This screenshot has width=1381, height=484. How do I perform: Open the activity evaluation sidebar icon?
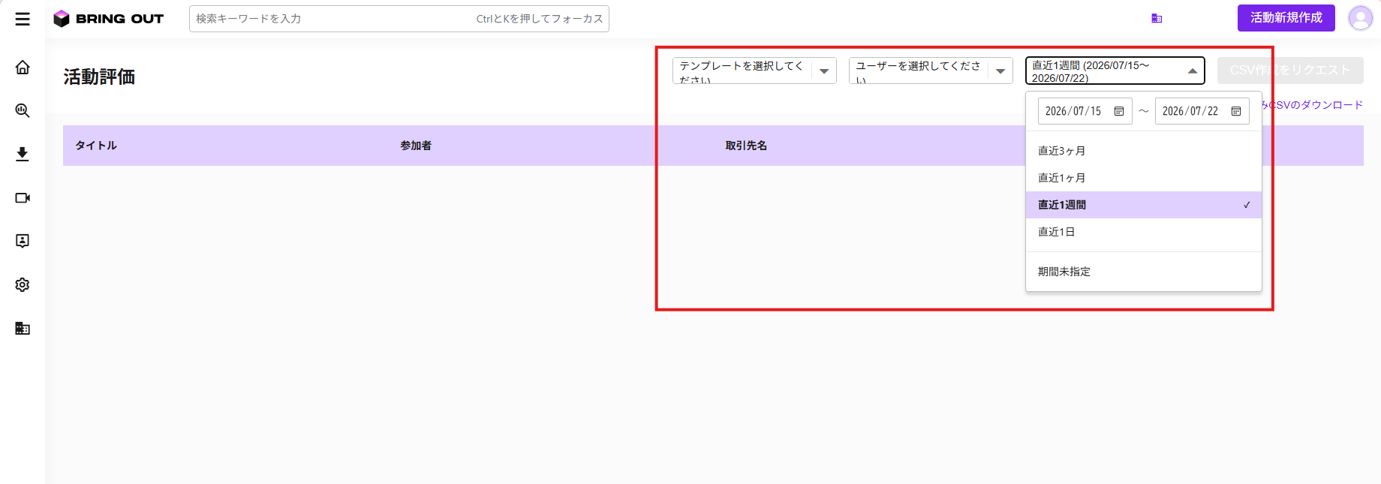(23, 241)
